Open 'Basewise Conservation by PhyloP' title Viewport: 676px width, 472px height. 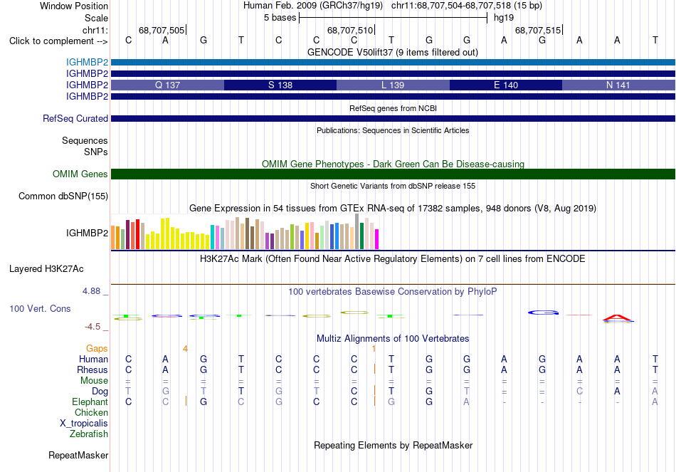point(393,292)
